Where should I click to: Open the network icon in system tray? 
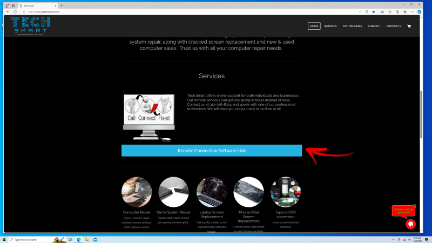tap(404, 240)
